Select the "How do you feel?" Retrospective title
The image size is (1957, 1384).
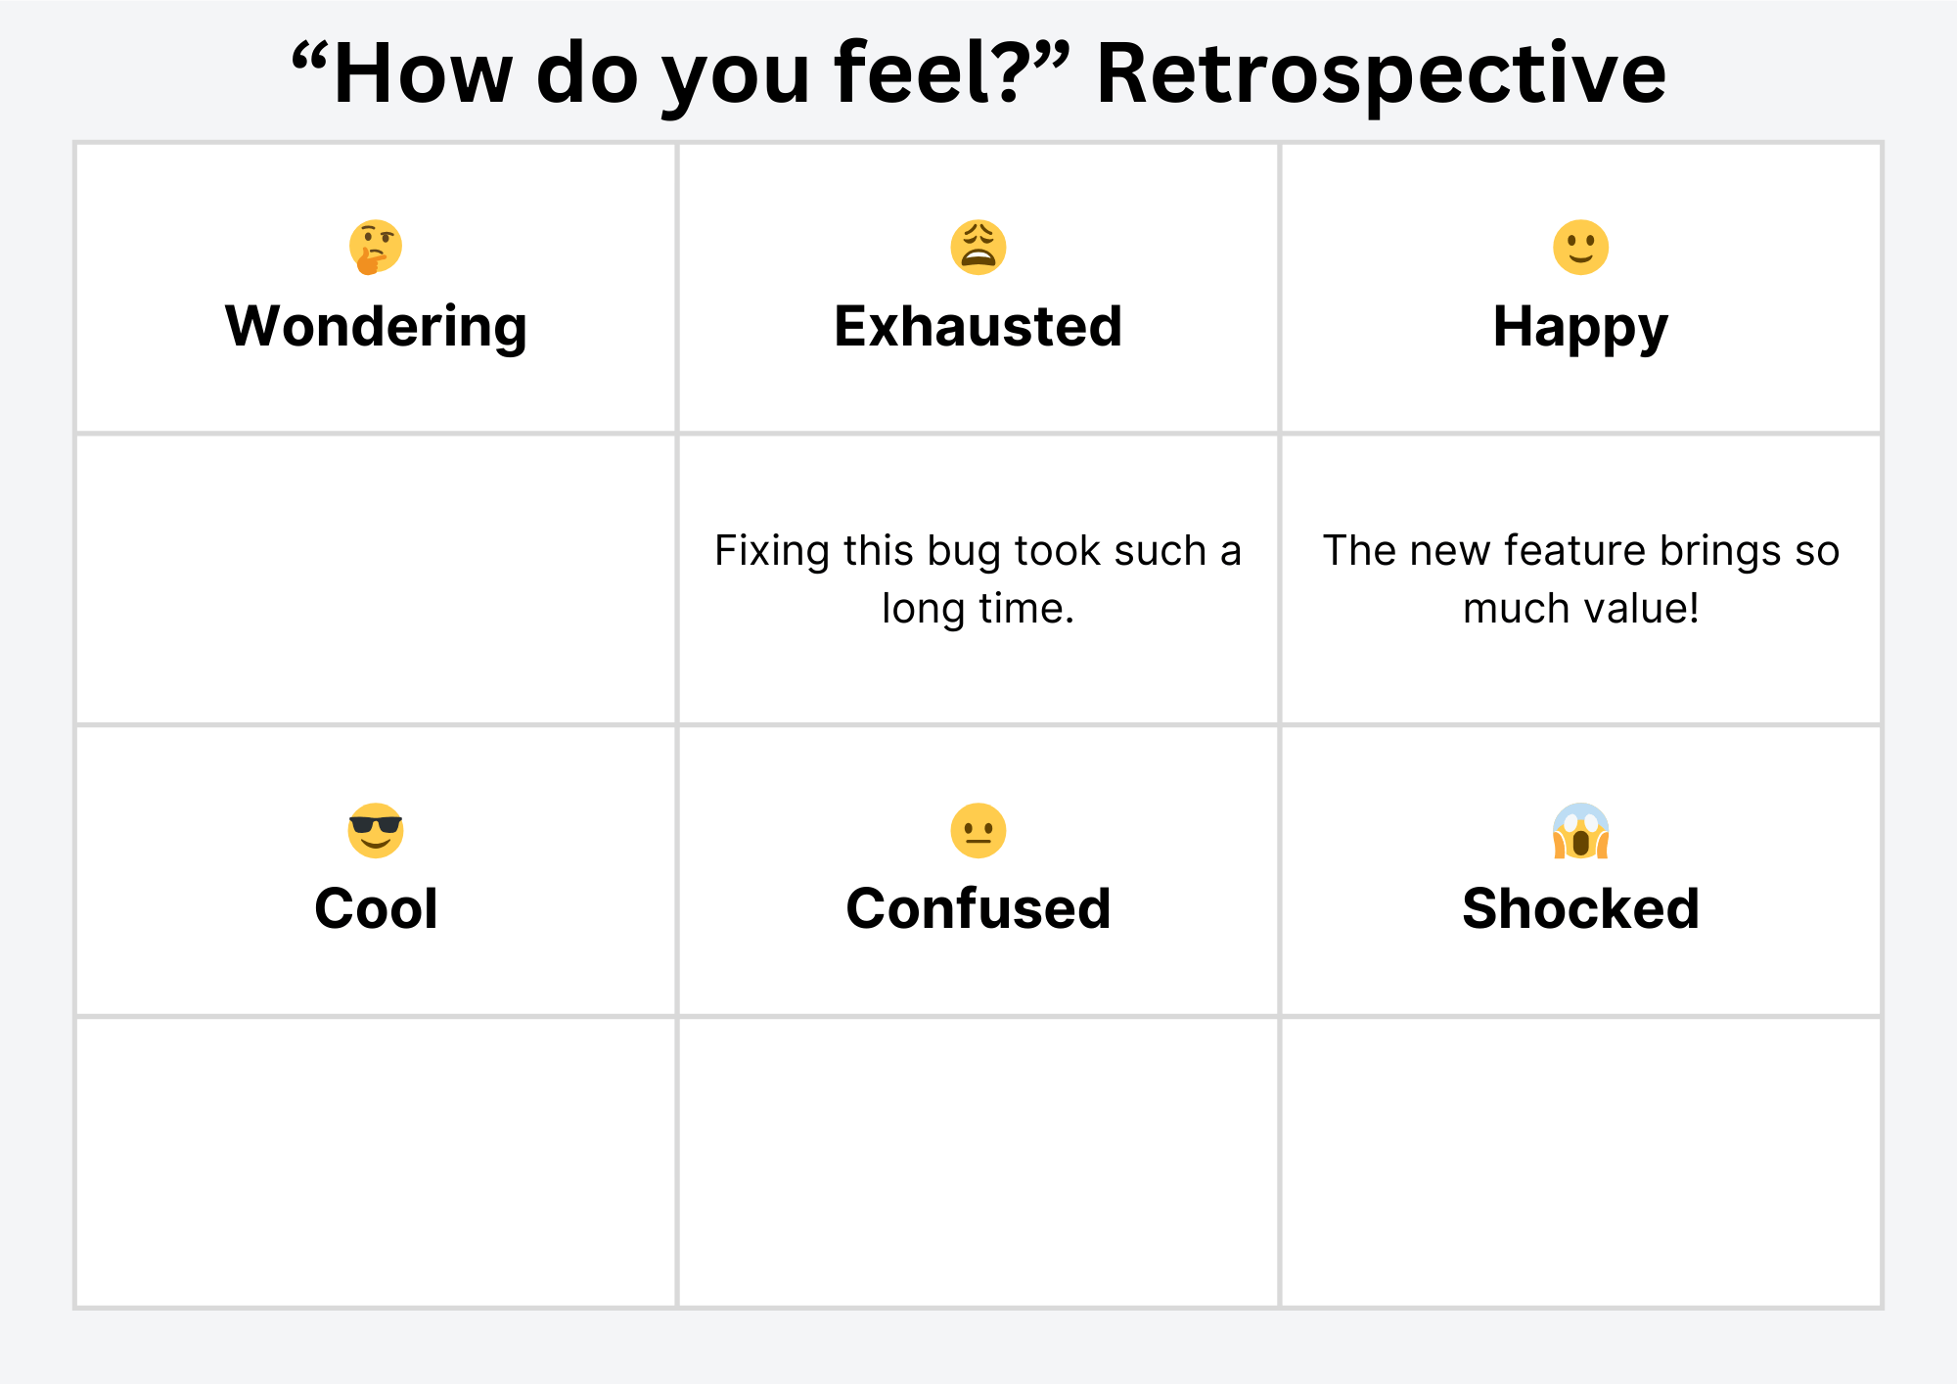coord(978,74)
